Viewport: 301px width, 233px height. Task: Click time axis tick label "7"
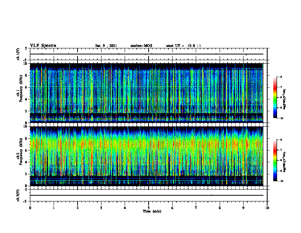tap(196, 208)
